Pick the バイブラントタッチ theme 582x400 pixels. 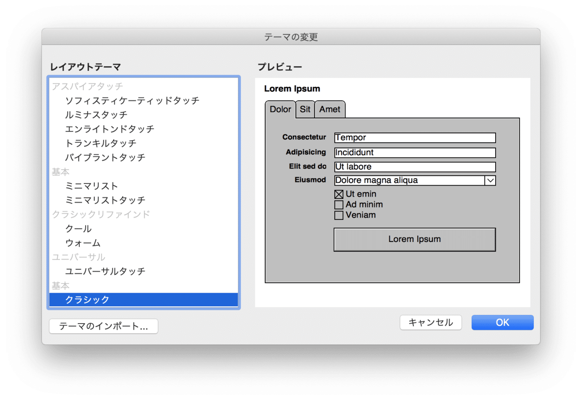(109, 157)
